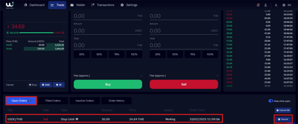Viewport: 298px width, 124px height.
Task: Click the Cancel All orders button
Action: [283, 110]
